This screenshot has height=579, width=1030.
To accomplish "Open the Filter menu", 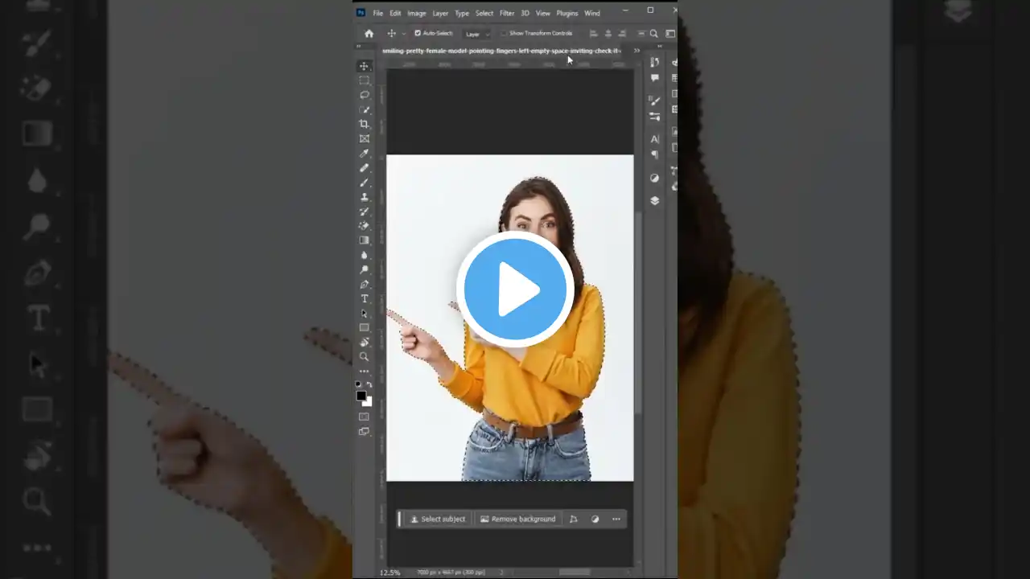I will pyautogui.click(x=507, y=13).
